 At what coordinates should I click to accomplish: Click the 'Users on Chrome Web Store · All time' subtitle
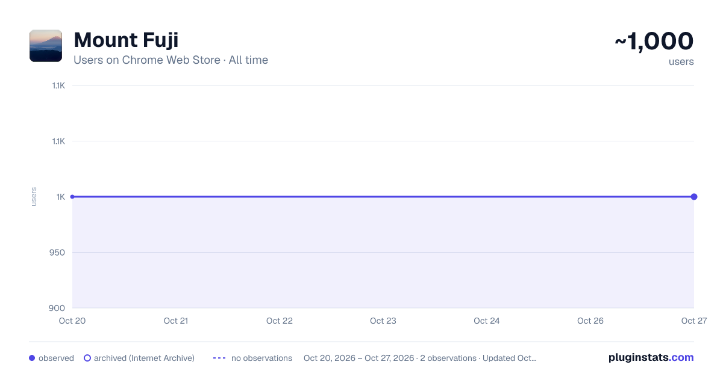tap(171, 60)
